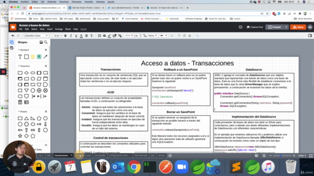Click the Saved status link
The width and height of the screenshot is (314, 176).
pyautogui.click(x=83, y=29)
